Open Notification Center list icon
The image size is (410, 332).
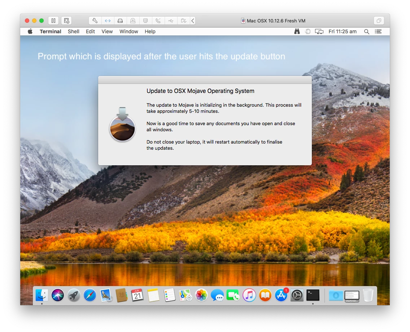378,31
